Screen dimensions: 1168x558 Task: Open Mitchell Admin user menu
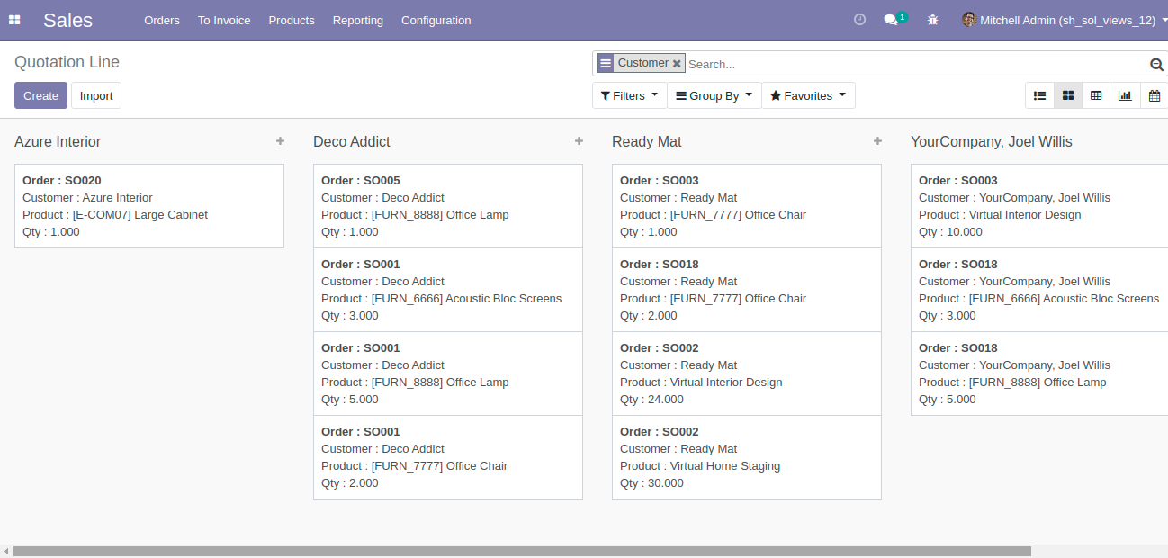pyautogui.click(x=1065, y=20)
